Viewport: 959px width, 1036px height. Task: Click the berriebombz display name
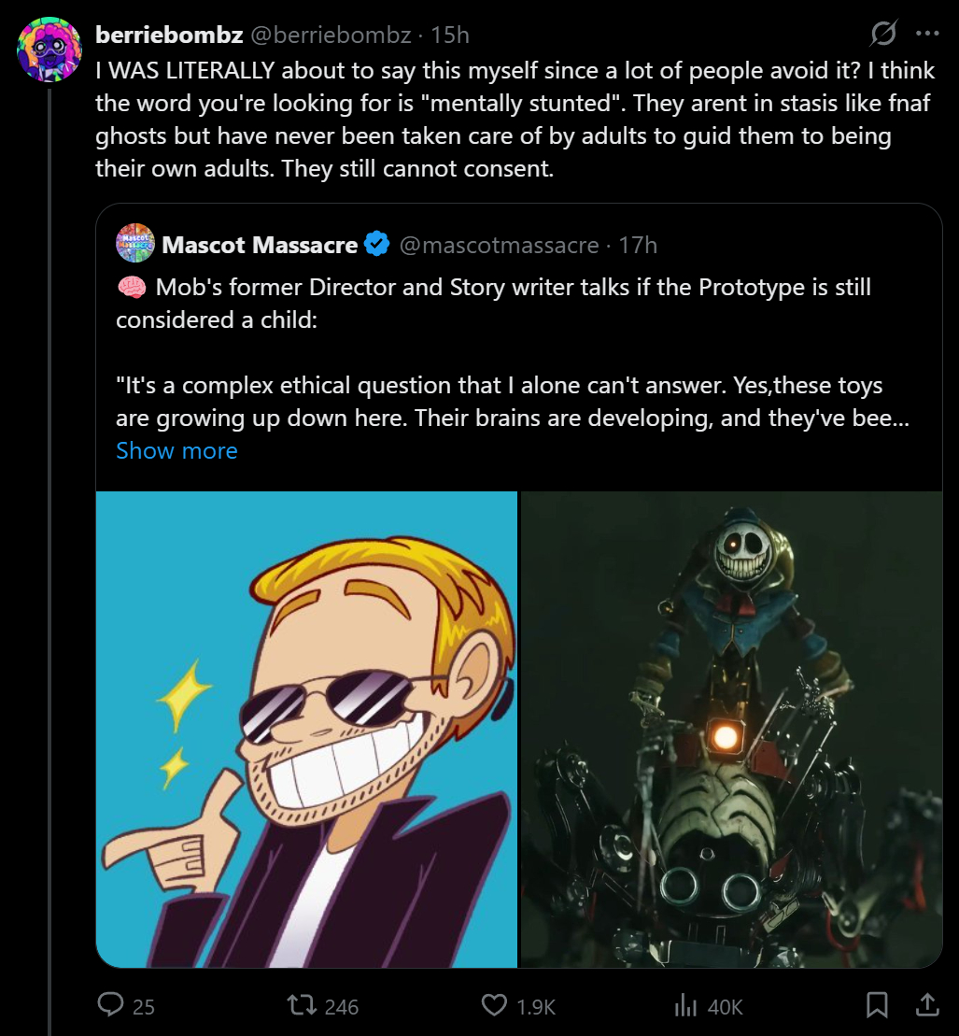pyautogui.click(x=169, y=35)
